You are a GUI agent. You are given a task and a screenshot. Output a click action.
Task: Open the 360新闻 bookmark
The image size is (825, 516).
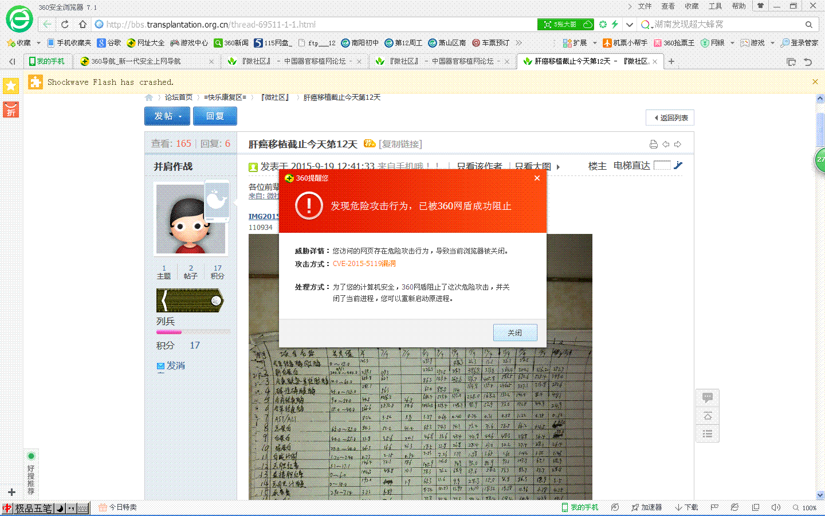[231, 43]
